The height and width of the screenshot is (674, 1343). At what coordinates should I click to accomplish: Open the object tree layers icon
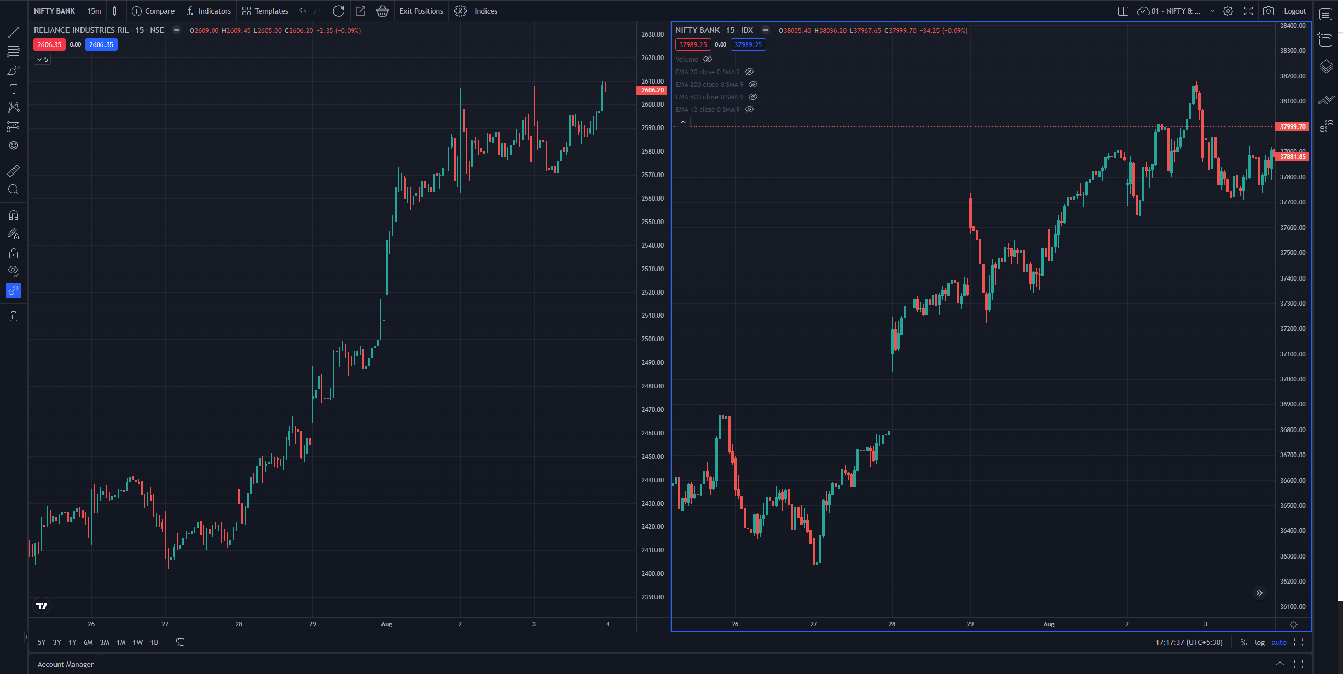(1326, 66)
